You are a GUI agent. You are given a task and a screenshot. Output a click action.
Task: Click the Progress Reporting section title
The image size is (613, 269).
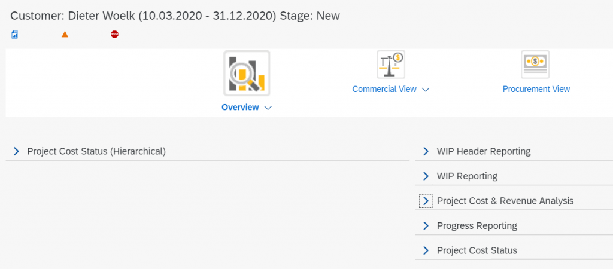point(477,226)
